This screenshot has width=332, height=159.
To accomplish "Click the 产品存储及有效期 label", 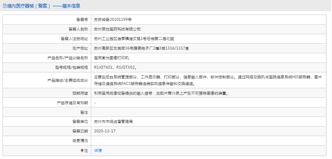I will click(72, 103).
